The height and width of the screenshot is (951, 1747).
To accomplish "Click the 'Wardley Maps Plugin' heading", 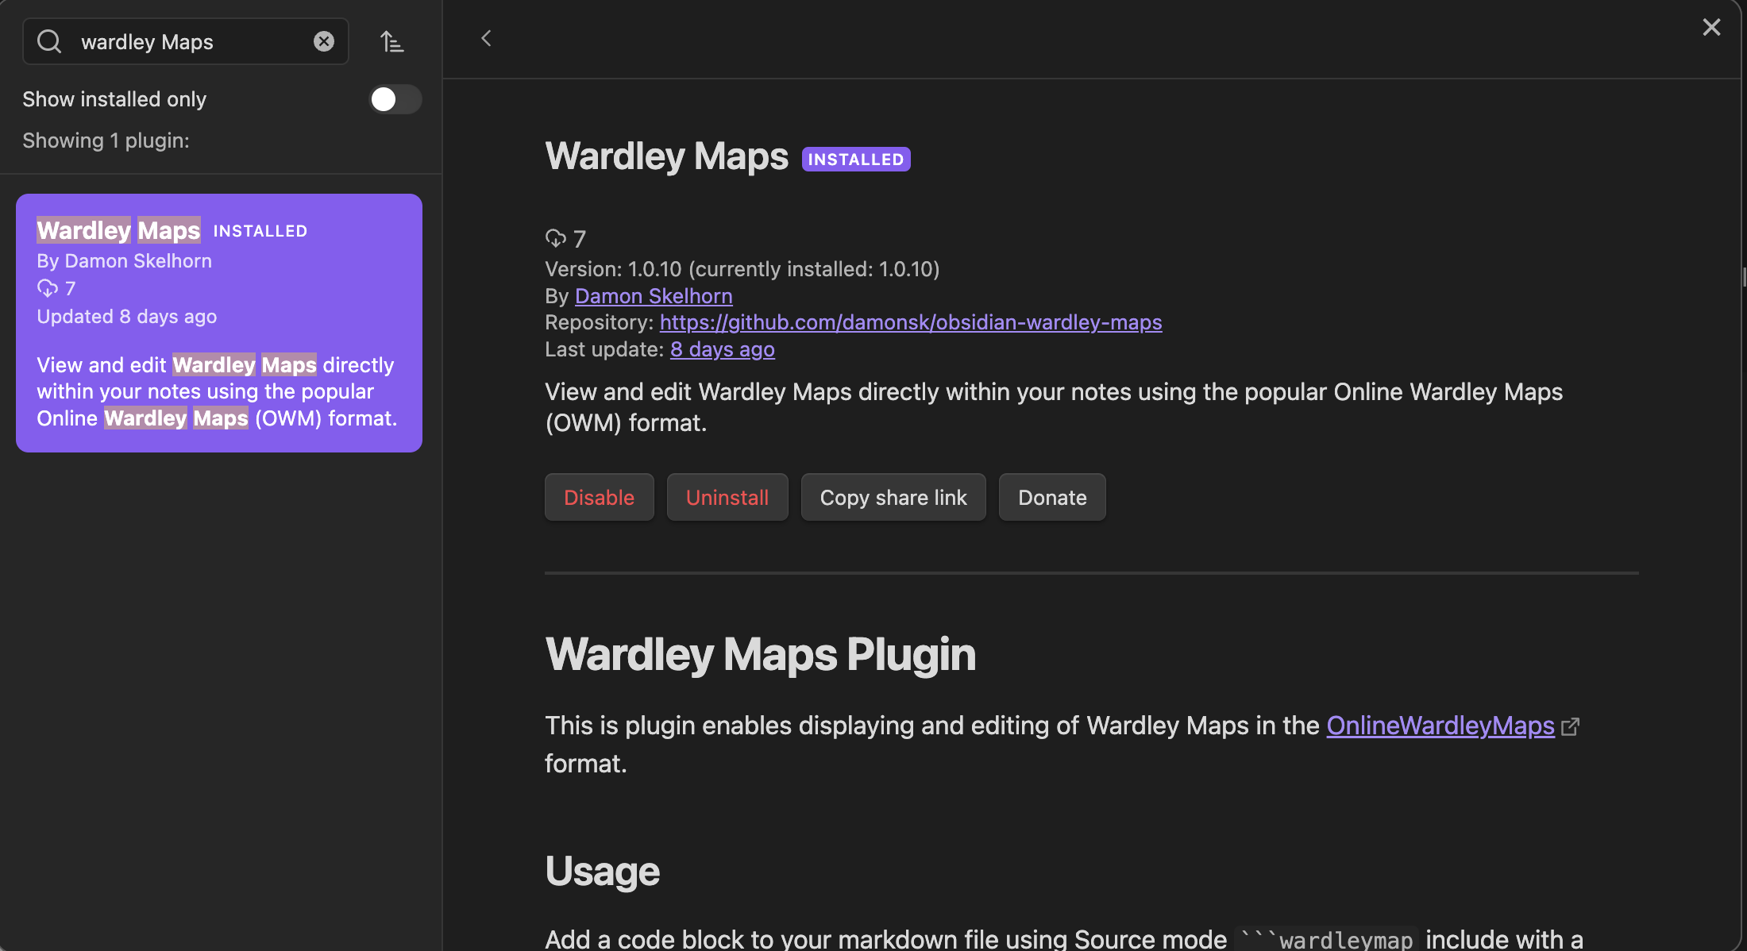I will coord(760,654).
